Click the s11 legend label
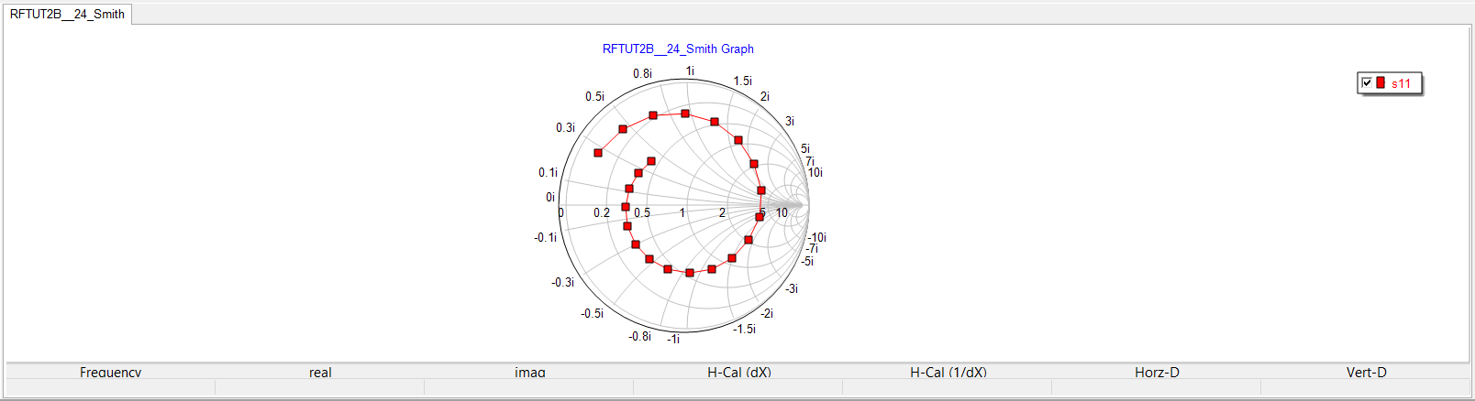 (x=1401, y=83)
